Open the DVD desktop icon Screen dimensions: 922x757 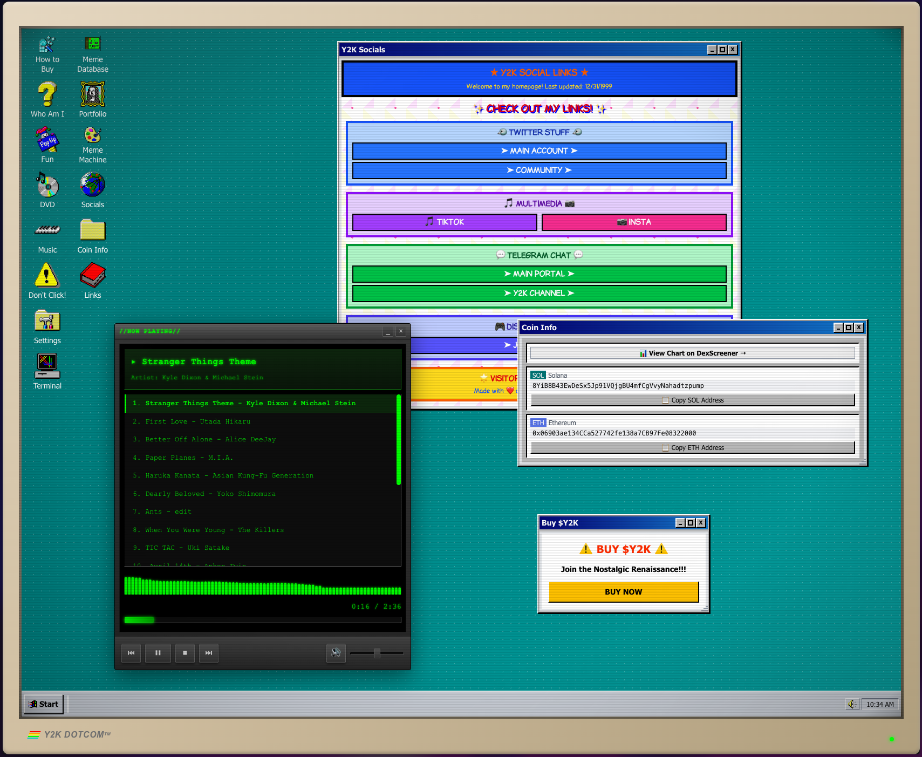47,186
